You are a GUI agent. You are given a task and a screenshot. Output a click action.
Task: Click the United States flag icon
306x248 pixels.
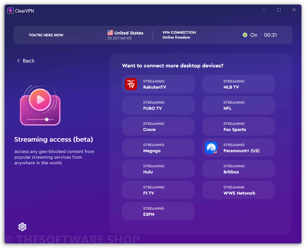point(110,33)
